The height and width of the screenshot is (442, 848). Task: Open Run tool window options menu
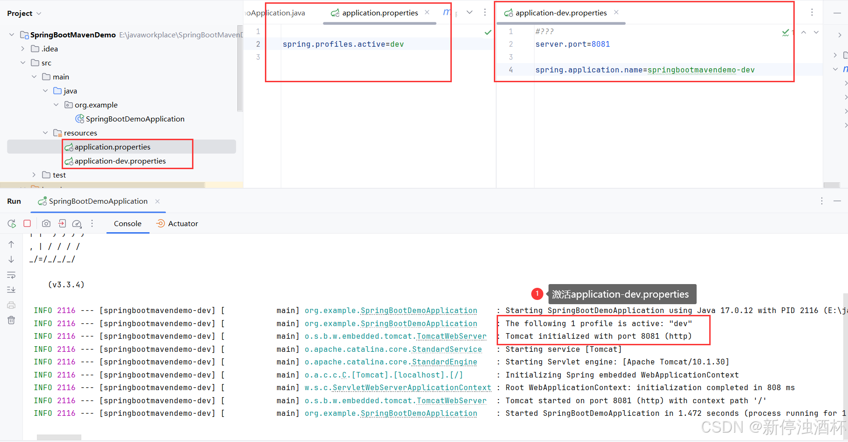(x=822, y=201)
